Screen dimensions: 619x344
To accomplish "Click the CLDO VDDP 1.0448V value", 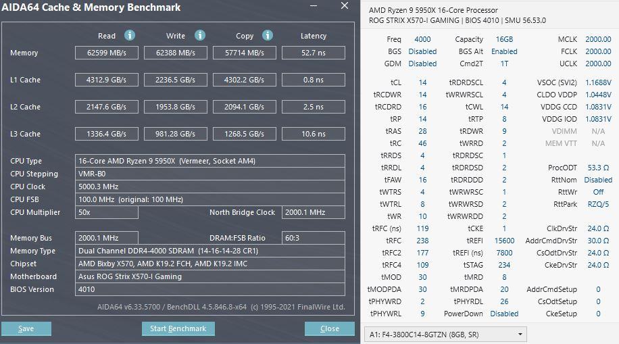I will tap(598, 95).
